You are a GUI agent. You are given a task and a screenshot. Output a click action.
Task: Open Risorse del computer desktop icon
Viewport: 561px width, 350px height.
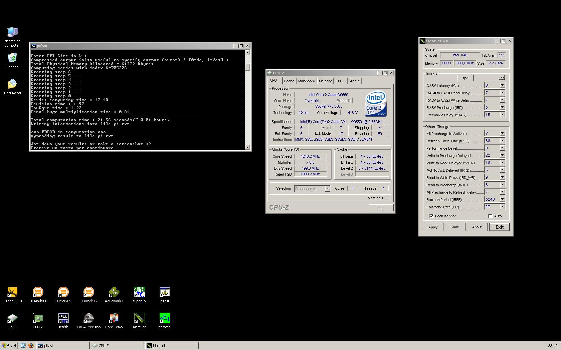(12, 37)
